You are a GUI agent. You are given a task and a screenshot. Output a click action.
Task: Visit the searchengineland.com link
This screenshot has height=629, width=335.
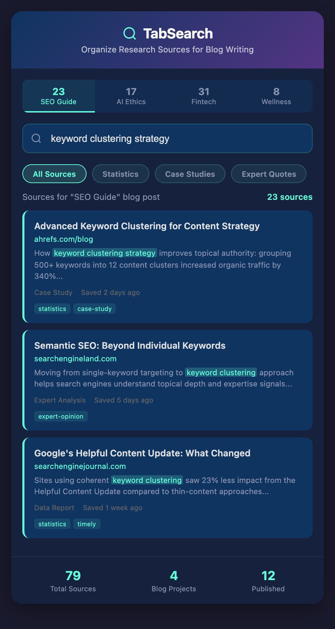coord(75,359)
